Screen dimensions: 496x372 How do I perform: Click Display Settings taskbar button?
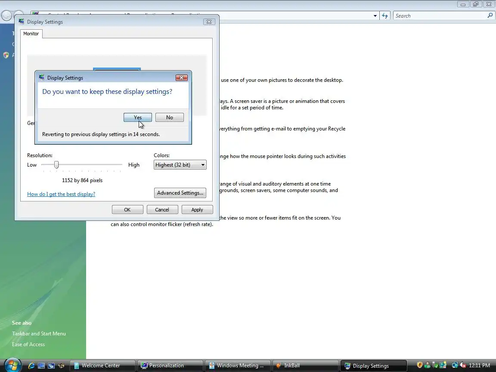pos(373,366)
